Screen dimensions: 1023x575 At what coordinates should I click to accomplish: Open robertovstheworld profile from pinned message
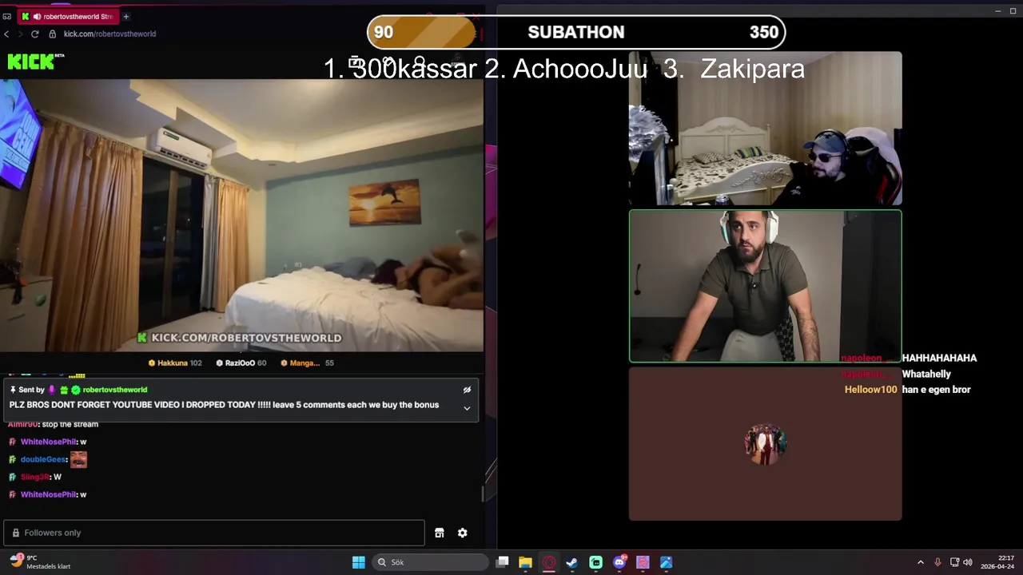(x=114, y=390)
